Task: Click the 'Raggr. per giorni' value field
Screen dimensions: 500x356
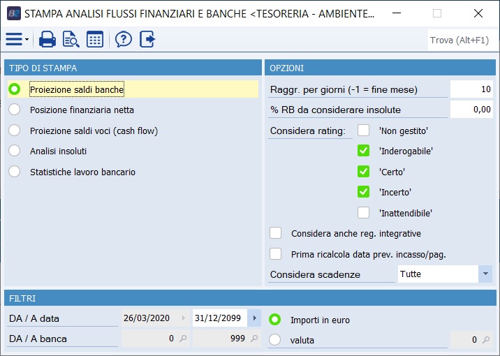Action: (471, 89)
